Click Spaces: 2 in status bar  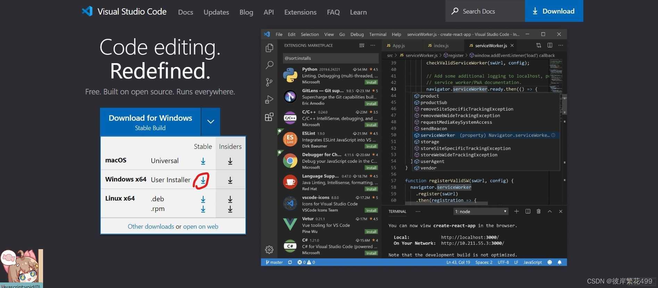484,262
